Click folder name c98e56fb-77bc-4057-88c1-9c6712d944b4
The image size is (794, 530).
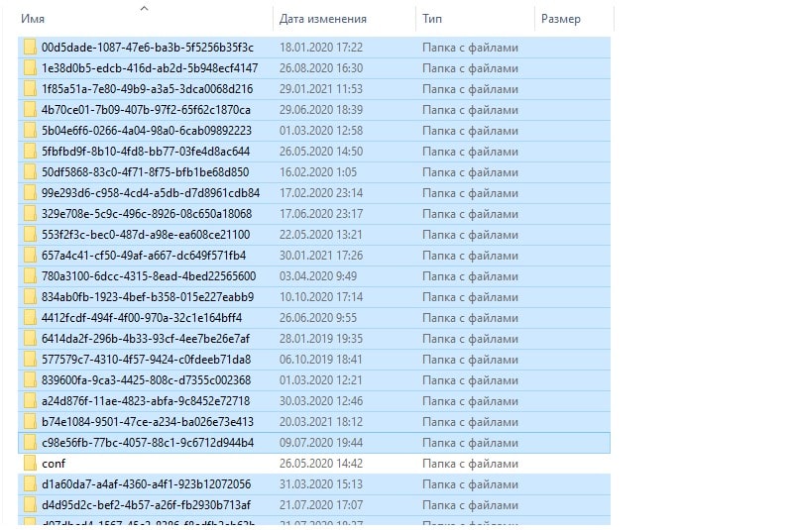click(x=148, y=443)
